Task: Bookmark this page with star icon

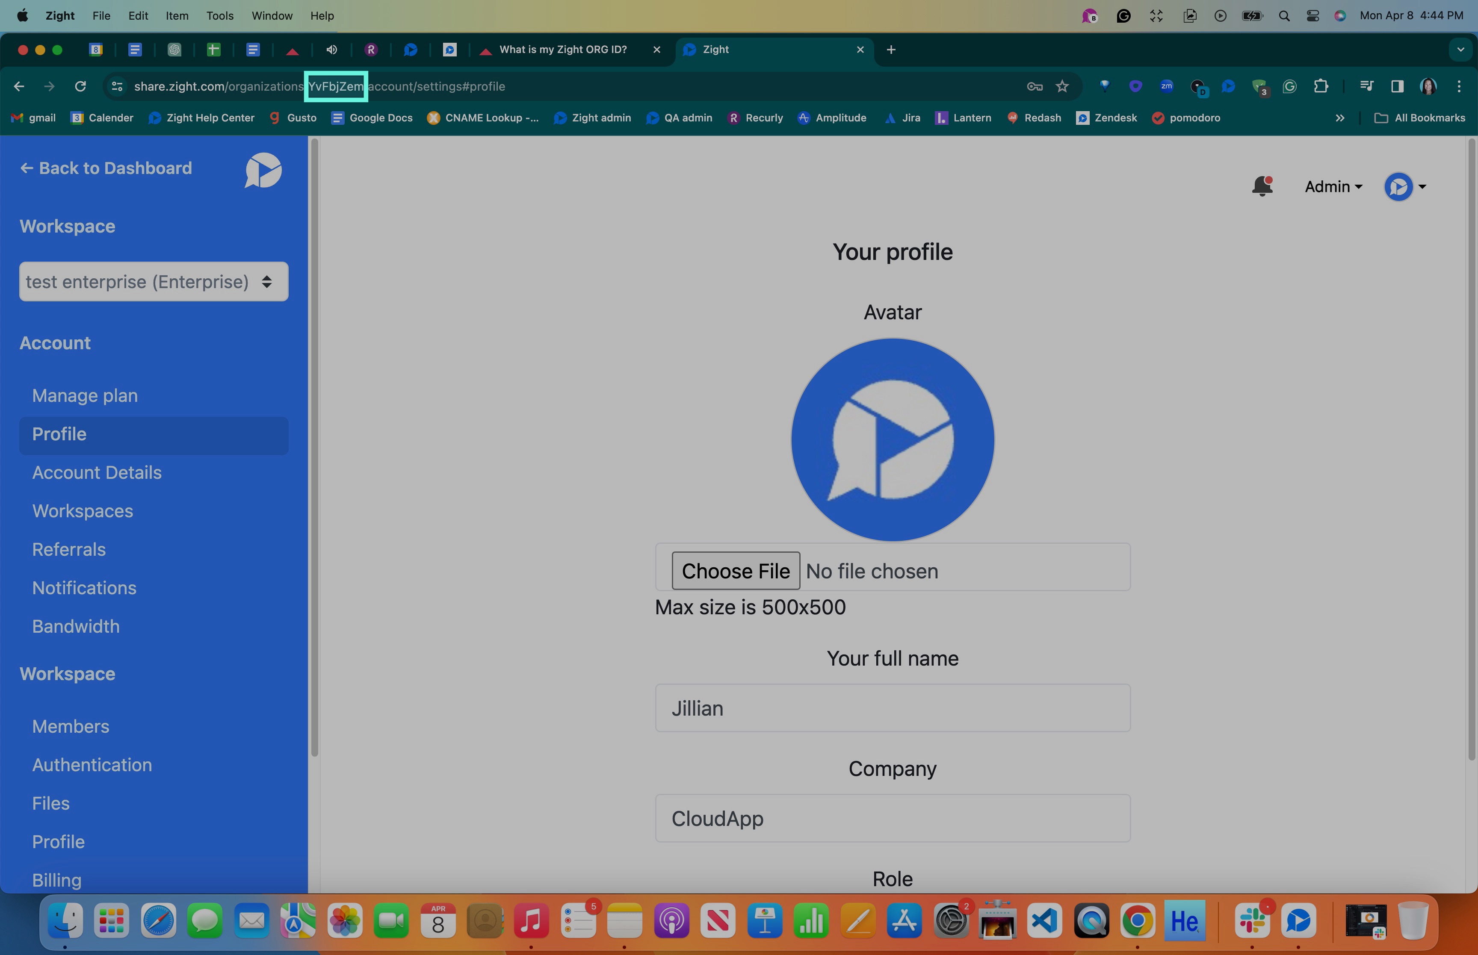Action: (1062, 86)
